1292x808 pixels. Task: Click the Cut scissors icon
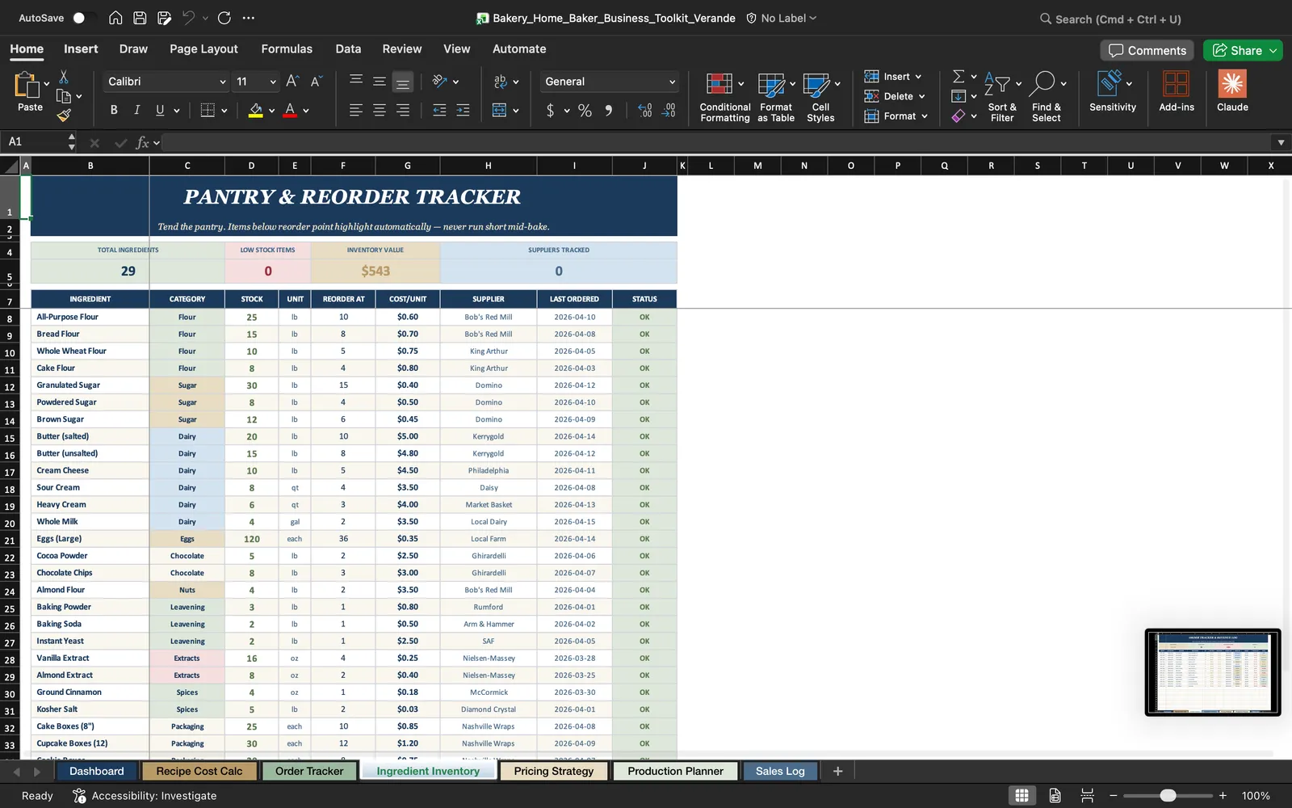64,77
